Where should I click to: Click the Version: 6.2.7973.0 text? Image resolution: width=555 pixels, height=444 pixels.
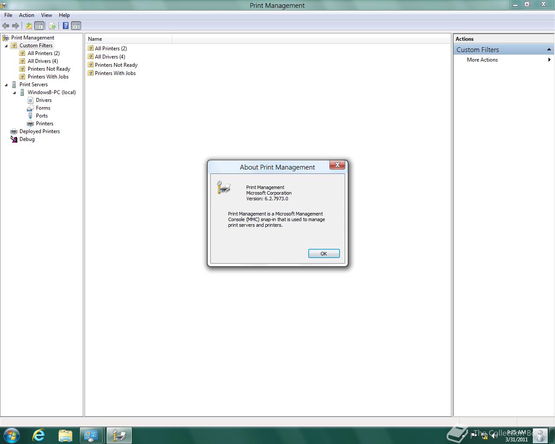coord(267,199)
